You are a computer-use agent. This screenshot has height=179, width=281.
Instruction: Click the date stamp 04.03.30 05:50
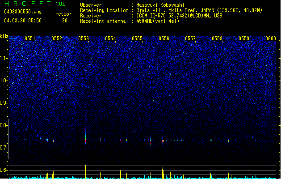[x=23, y=21]
